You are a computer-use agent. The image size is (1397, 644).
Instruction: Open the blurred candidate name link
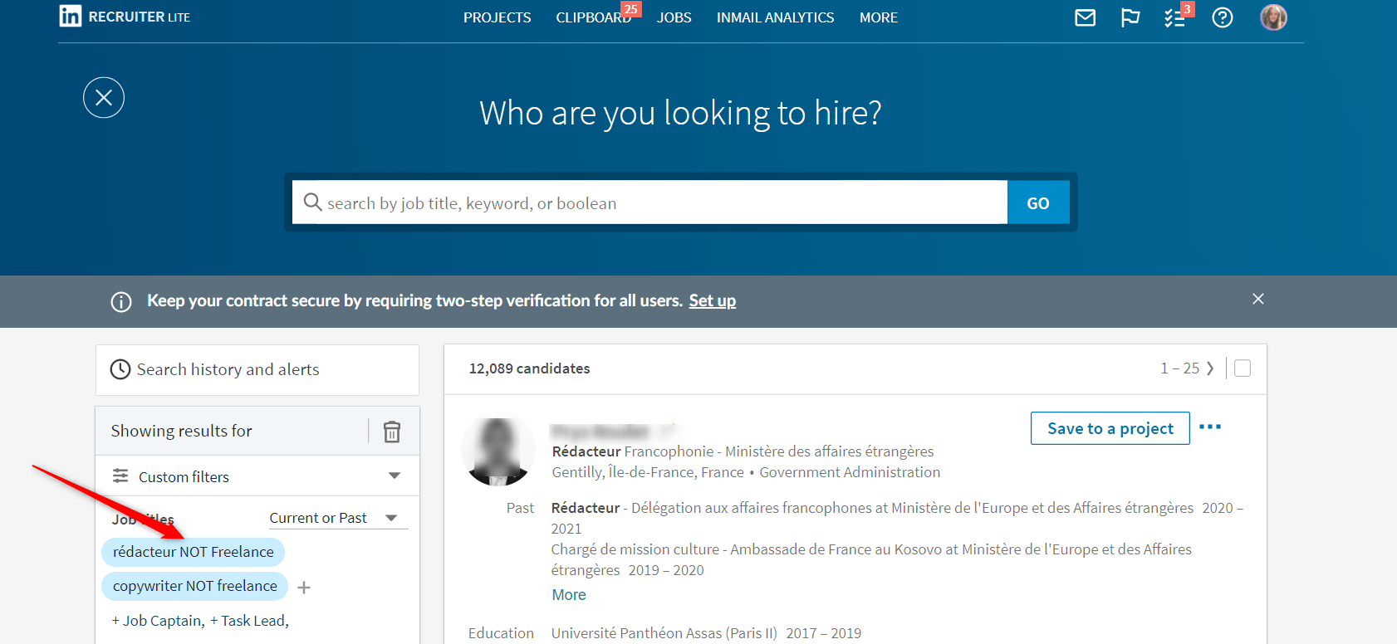pyautogui.click(x=615, y=431)
